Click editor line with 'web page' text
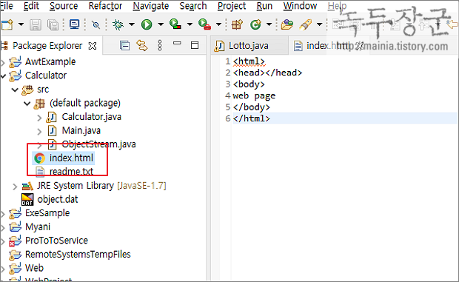 (x=254, y=96)
